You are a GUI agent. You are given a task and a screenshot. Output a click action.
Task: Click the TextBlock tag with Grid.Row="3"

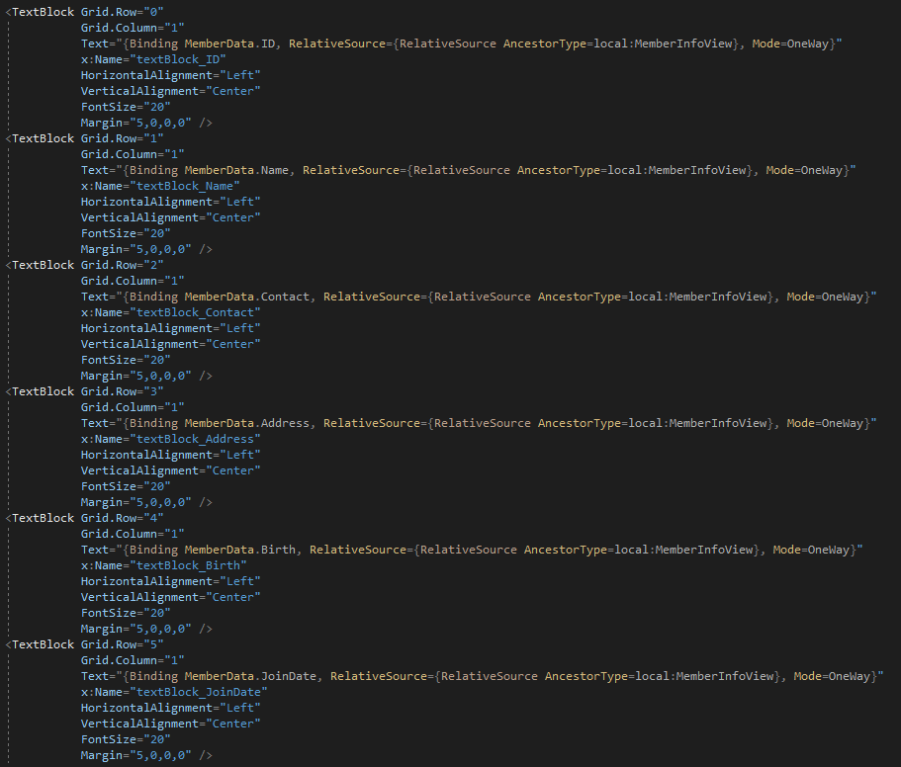[x=44, y=391]
